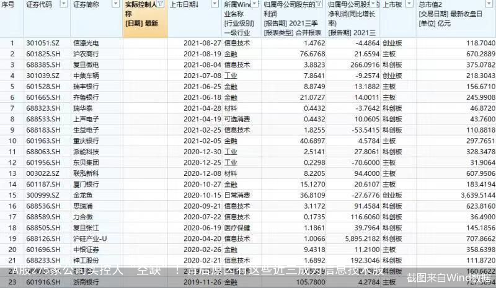The height and width of the screenshot is (288, 496).
Task: Select row number 12
Action: pos(12,162)
